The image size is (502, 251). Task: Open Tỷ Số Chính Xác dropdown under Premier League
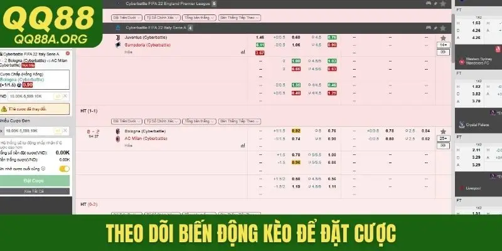(x=163, y=18)
